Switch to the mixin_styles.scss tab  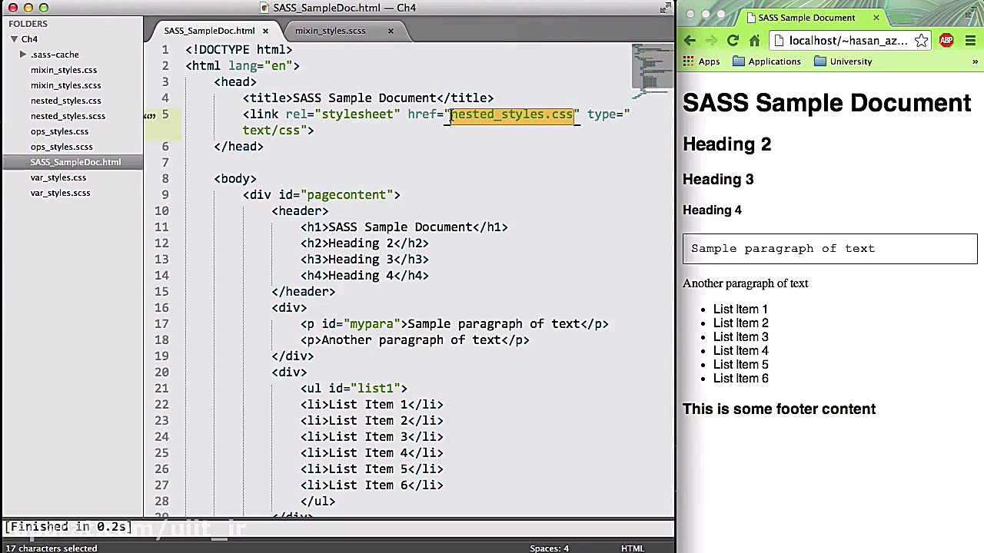point(330,31)
